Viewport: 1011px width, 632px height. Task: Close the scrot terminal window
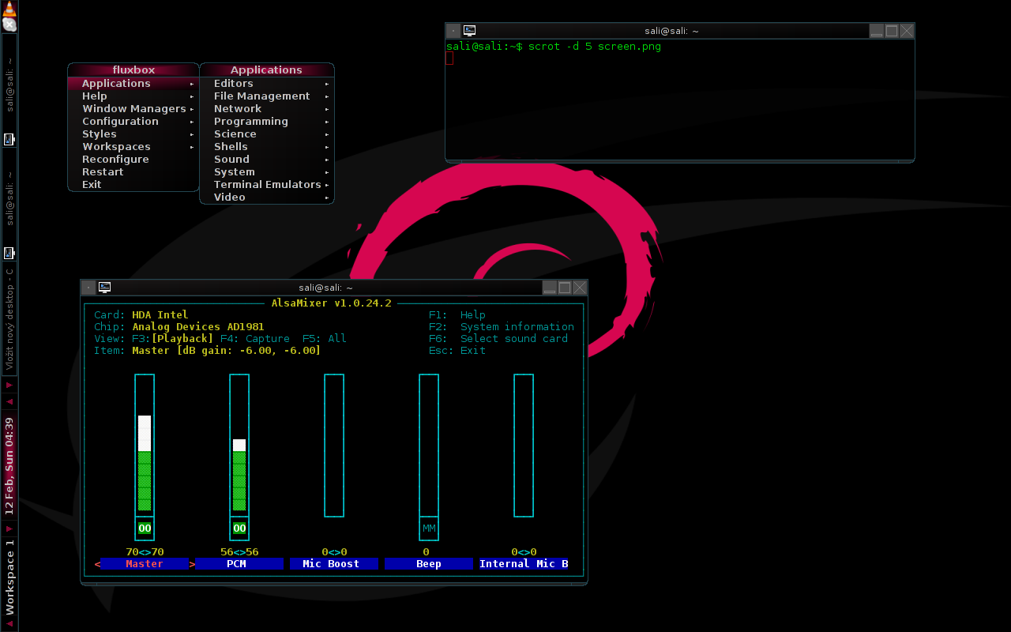[x=907, y=31]
